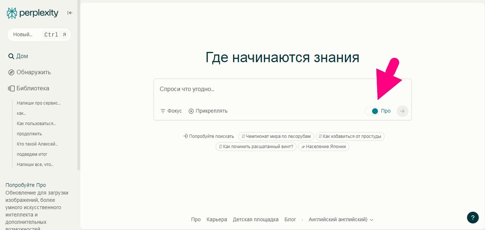Open the Обнаружить discover section
485x230 pixels.
pos(30,73)
